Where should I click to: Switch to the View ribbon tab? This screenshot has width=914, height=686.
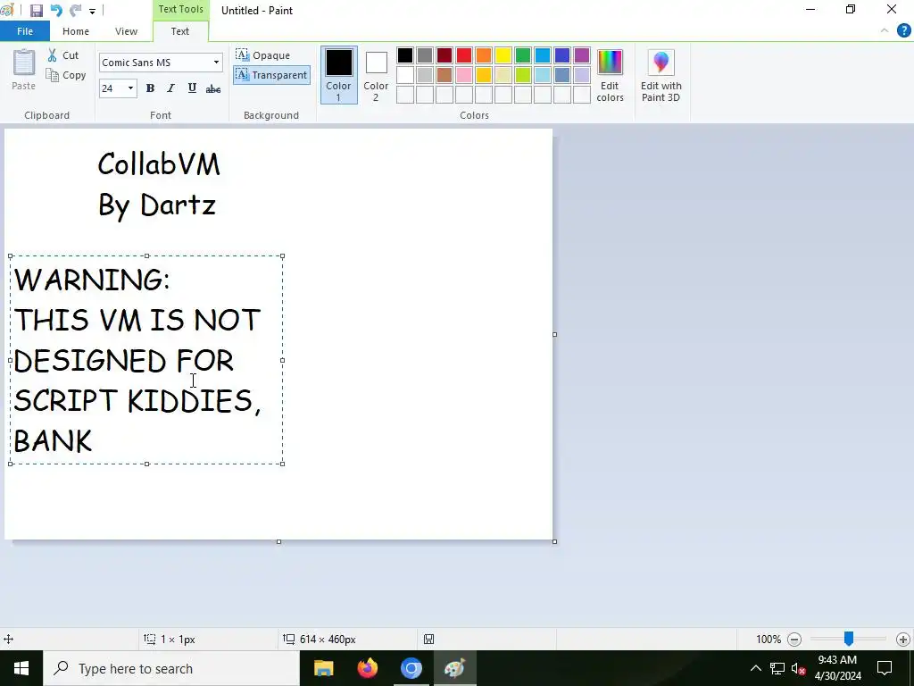click(126, 31)
